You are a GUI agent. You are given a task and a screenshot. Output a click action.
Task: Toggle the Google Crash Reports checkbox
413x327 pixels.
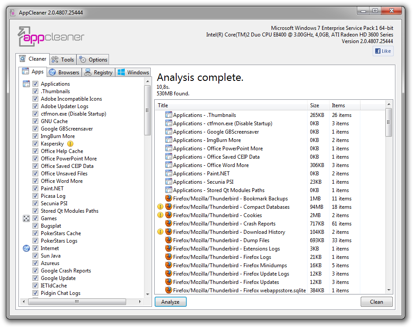click(35, 271)
